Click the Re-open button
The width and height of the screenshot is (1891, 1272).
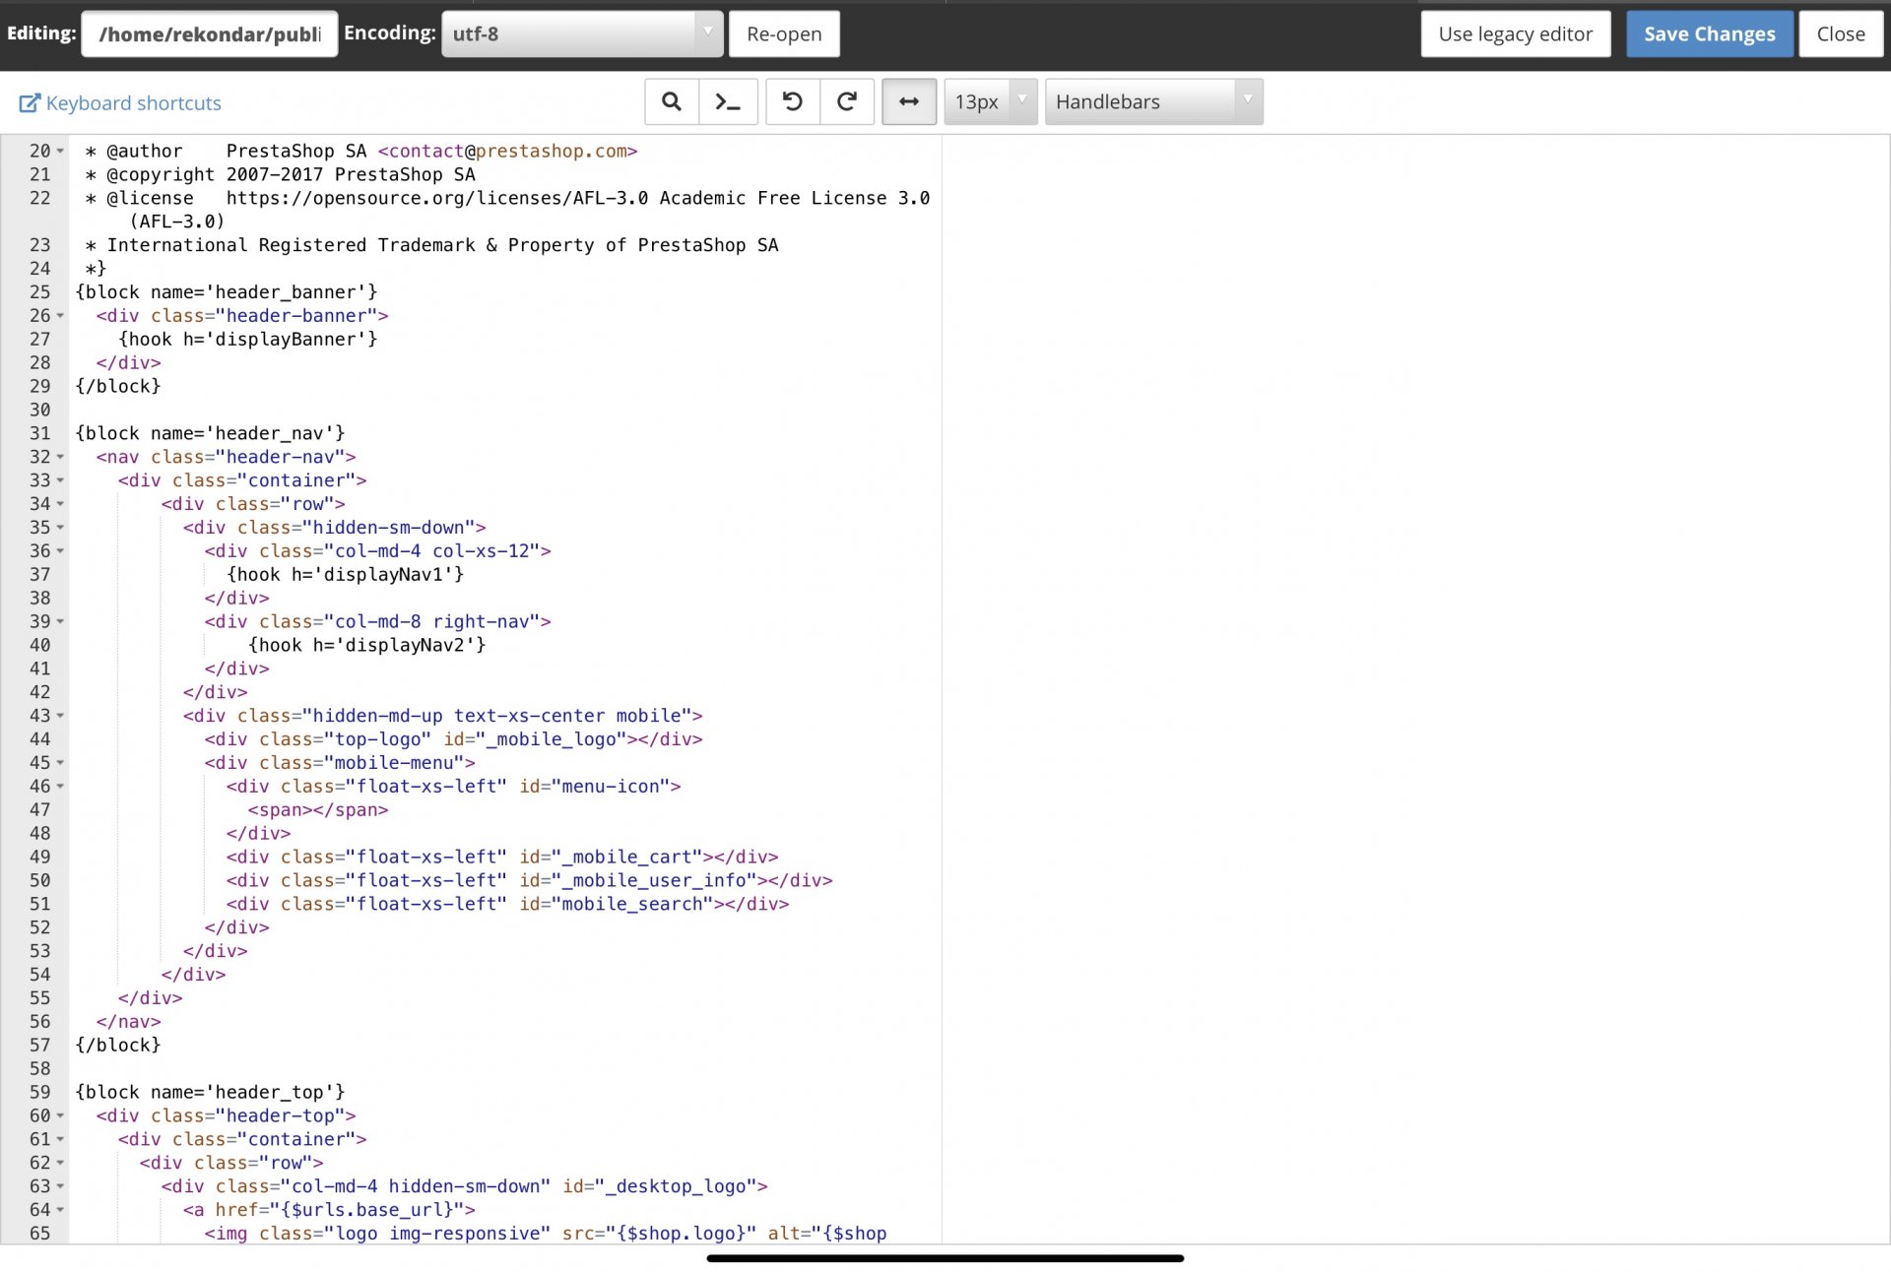[x=784, y=33]
